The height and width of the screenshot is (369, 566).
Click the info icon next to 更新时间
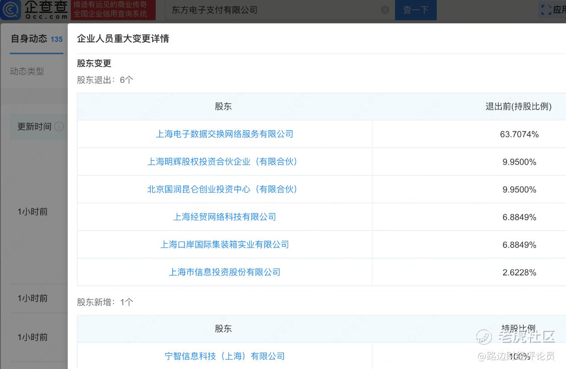[59, 127]
